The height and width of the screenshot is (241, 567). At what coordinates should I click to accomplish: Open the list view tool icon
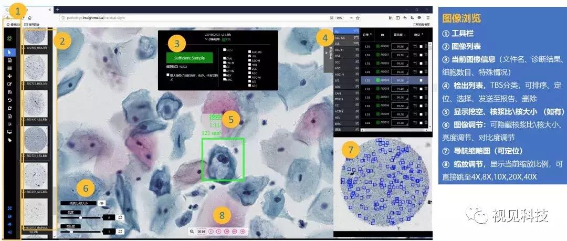[9, 68]
